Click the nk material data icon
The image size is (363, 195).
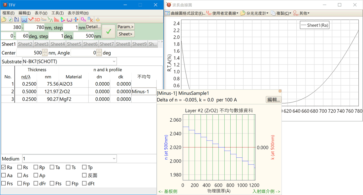(90, 20)
